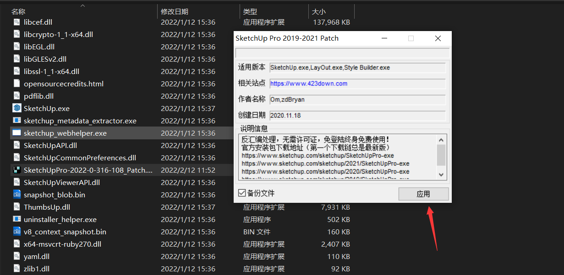Click the SketchUpCommonPreferences.dll file icon

16,158
